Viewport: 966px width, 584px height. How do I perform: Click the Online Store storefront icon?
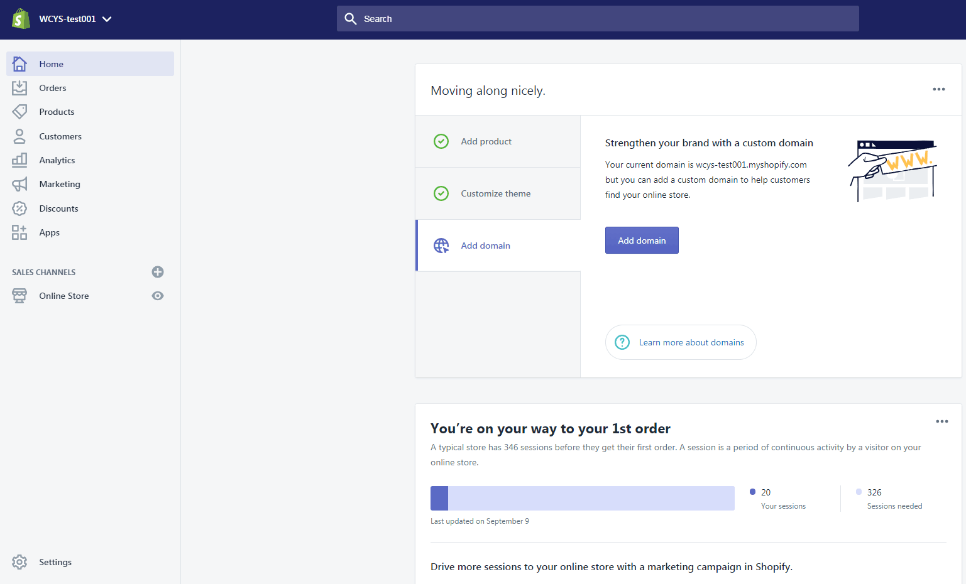(x=19, y=296)
